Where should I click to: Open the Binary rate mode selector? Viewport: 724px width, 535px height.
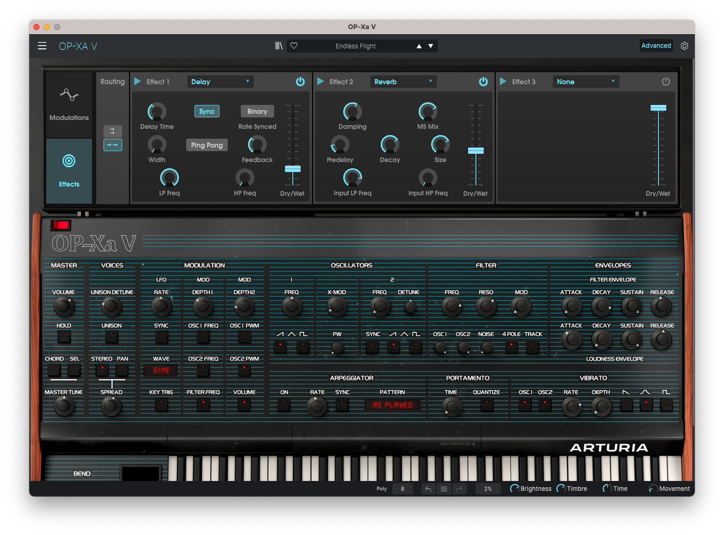[x=257, y=111]
